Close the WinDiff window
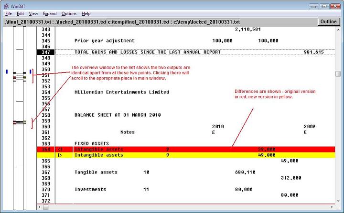This screenshot has height=213, width=344. click(x=335, y=6)
